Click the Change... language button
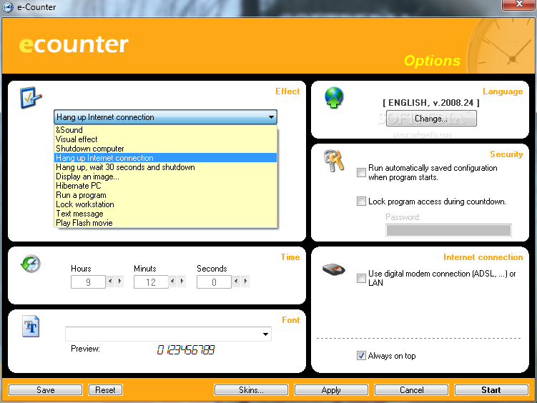Viewport: 537px width, 403px height. pos(431,119)
